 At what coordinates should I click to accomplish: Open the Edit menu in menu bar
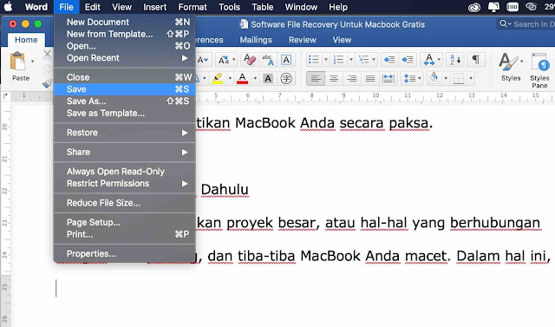(93, 7)
